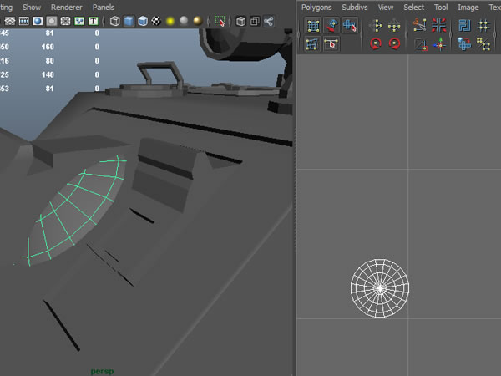
Task: Click the HUD value 160
Action: click(48, 47)
